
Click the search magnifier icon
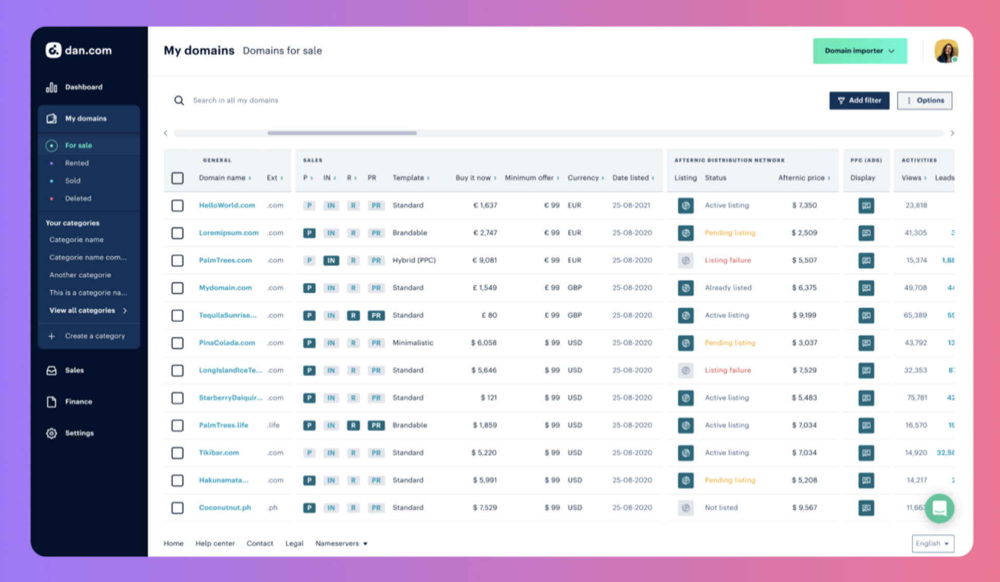(x=179, y=101)
